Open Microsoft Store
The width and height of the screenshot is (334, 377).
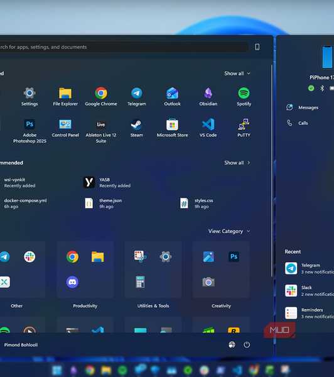[x=172, y=128]
